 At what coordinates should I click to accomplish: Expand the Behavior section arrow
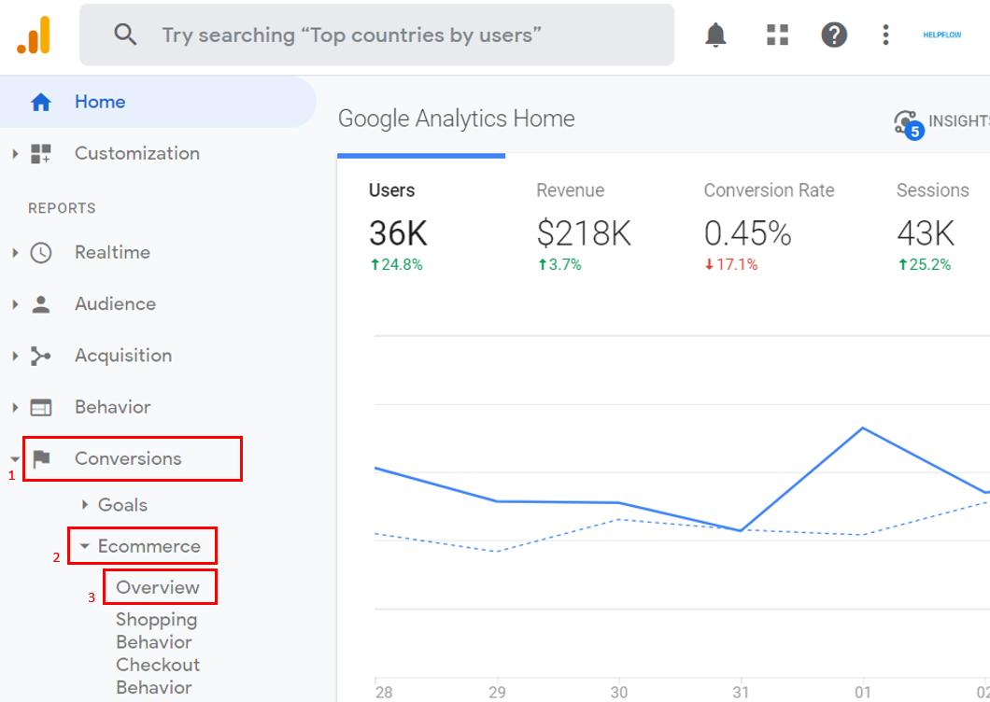click(x=15, y=408)
